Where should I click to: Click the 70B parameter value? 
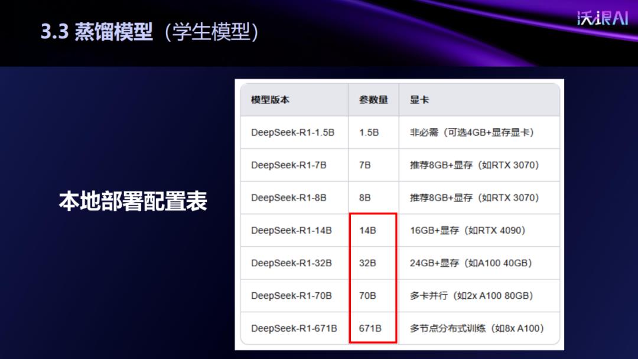pos(367,296)
